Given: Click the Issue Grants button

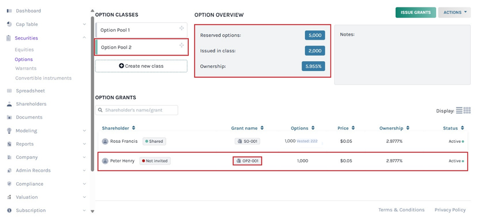Looking at the screenshot, I should (416, 12).
